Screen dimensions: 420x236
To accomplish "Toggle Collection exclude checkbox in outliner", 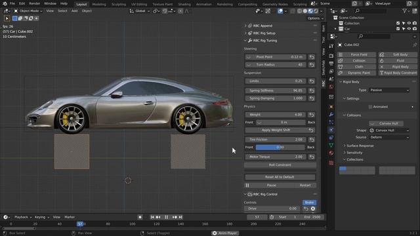I will tap(398, 24).
